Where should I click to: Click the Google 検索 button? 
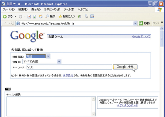coord(125,67)
